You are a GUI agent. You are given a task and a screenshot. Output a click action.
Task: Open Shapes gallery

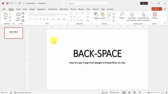pyautogui.click(x=96, y=17)
